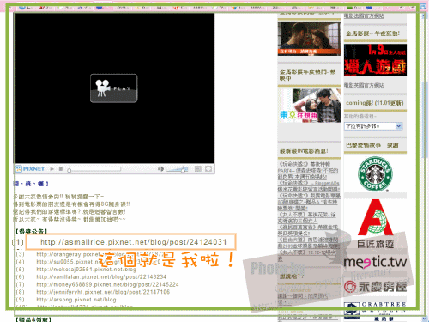Screen dimensions: 429x322
Task: Open the Starbucks Coffee logo link
Action: tap(375, 173)
